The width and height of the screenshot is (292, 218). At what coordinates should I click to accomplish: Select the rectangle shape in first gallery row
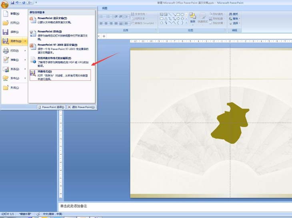tap(178, 14)
